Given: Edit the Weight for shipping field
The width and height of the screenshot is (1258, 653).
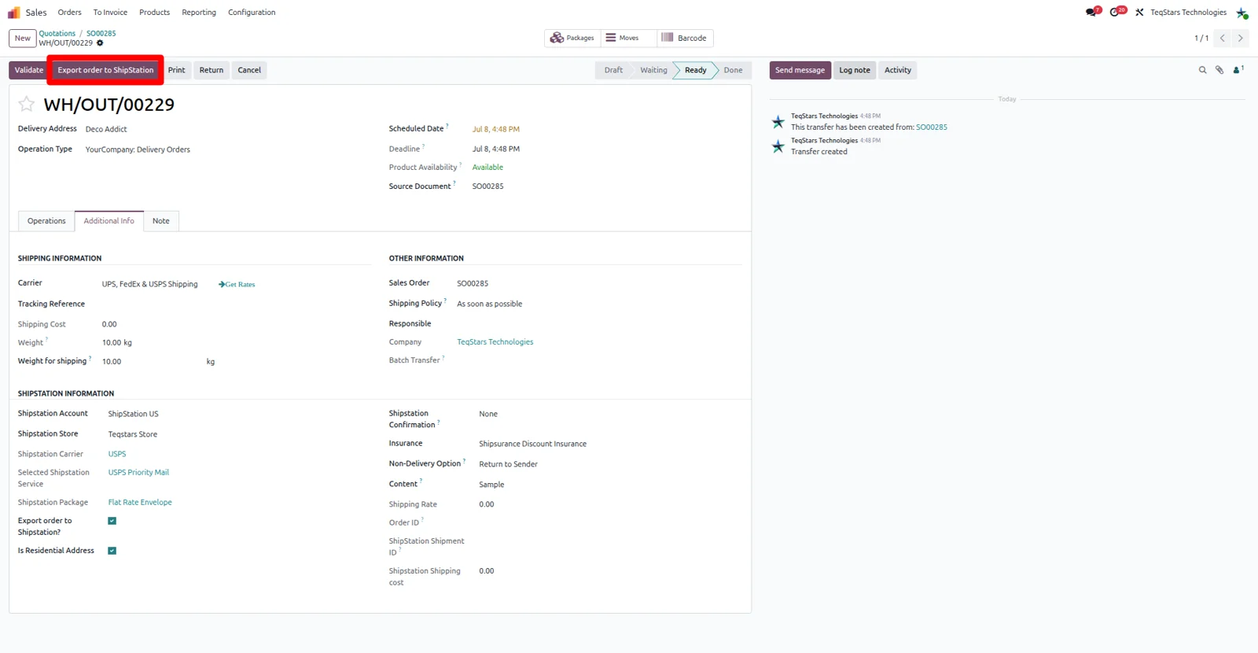Looking at the screenshot, I should pyautogui.click(x=151, y=362).
